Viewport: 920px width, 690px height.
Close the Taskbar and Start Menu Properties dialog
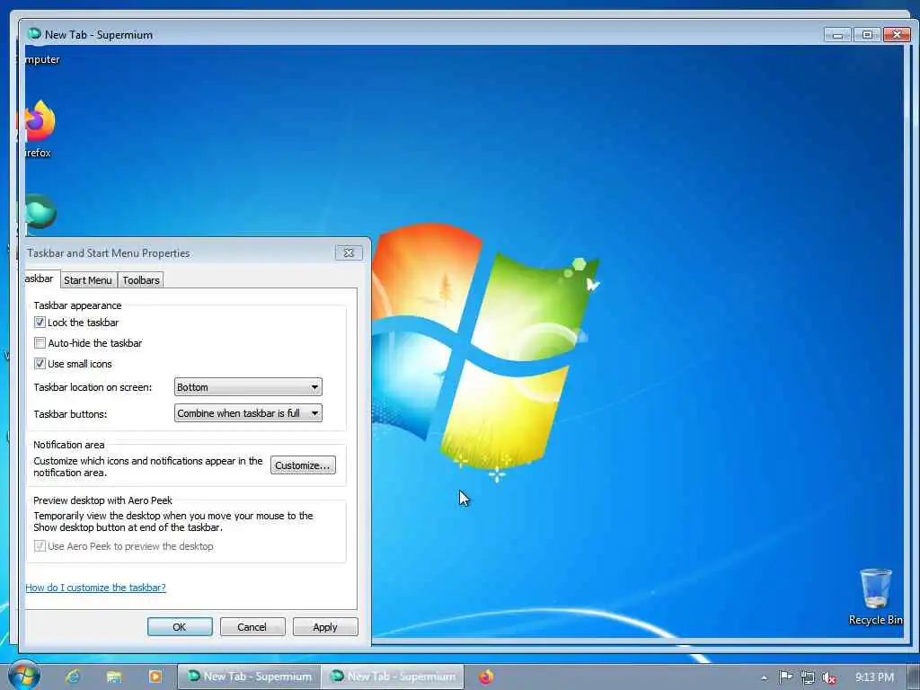coord(349,252)
